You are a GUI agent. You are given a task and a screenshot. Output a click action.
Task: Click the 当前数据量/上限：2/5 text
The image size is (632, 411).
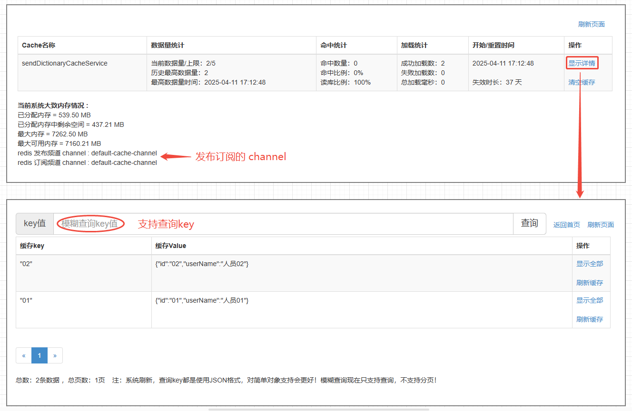click(183, 63)
